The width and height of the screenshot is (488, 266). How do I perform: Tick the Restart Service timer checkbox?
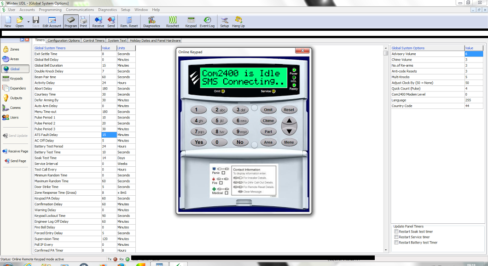(x=396, y=237)
